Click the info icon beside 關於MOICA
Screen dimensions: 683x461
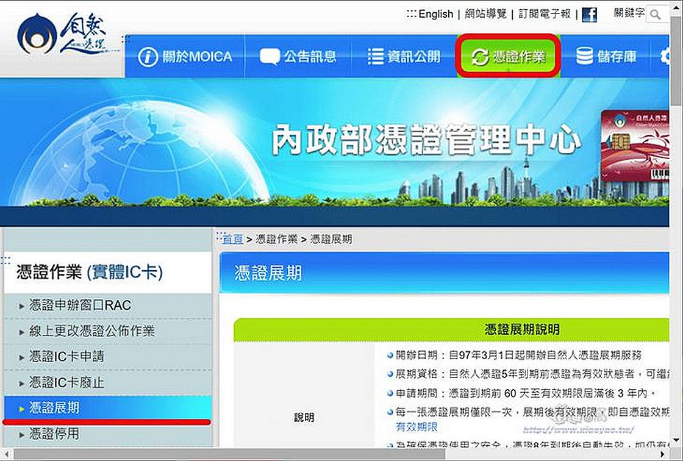148,57
